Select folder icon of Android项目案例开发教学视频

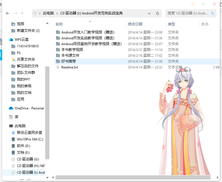[x=58, y=44]
